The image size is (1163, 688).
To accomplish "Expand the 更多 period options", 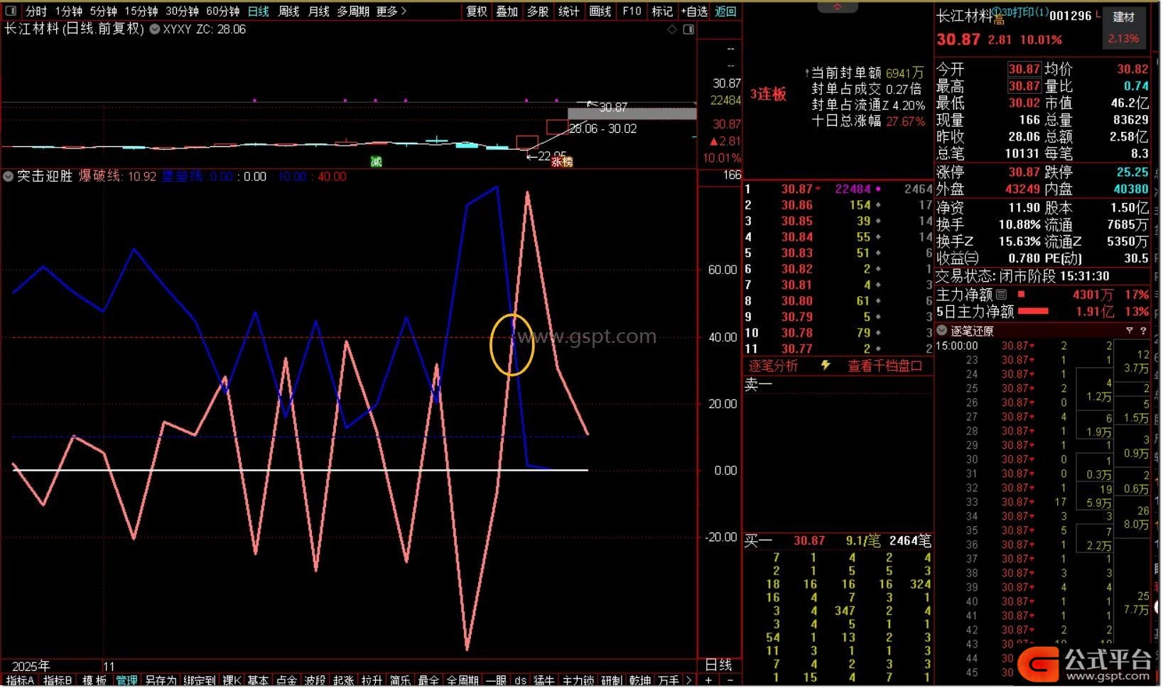I will pos(391,11).
